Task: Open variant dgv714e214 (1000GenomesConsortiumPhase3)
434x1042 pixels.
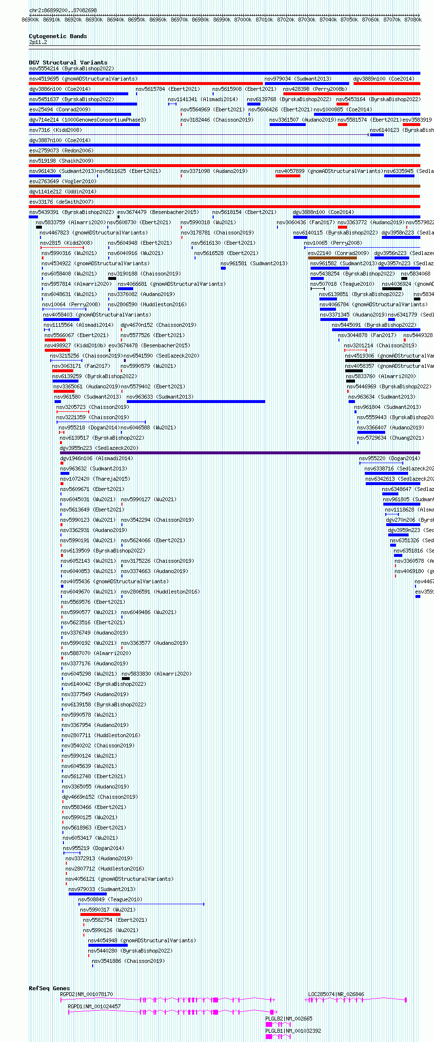Action: click(x=84, y=125)
